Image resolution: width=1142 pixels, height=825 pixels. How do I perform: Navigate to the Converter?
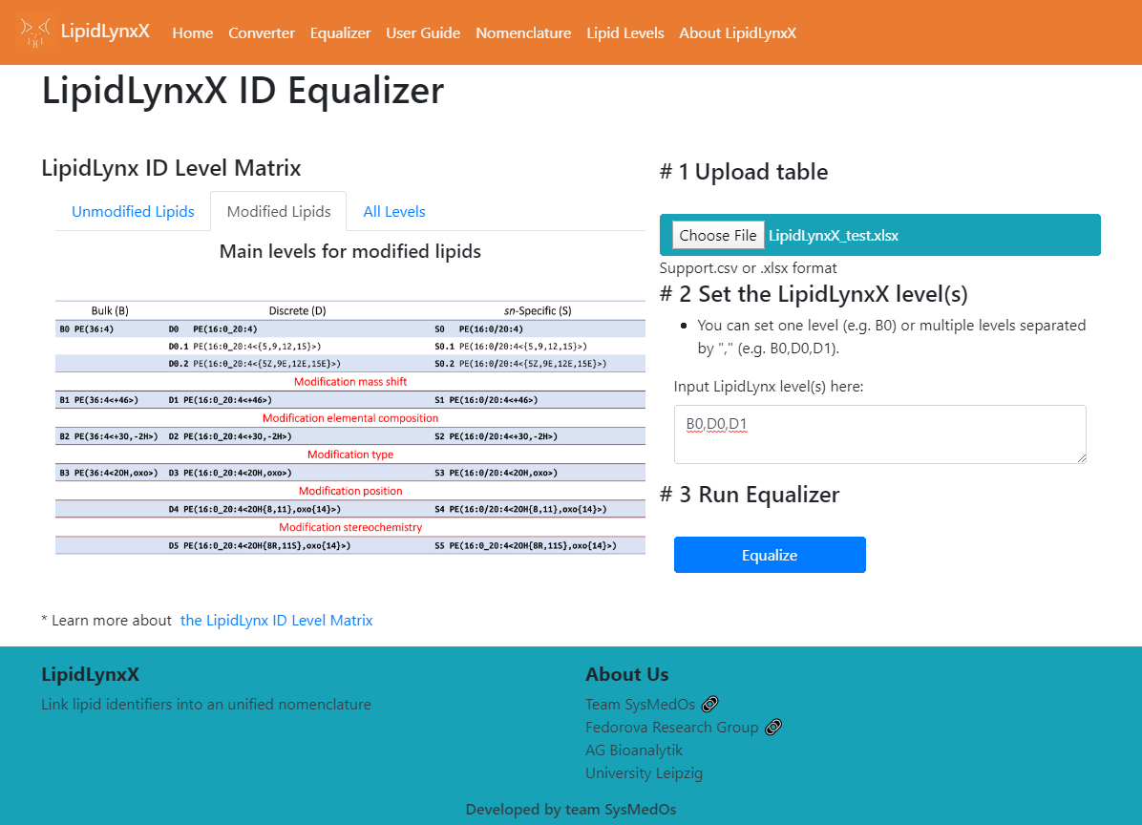[261, 32]
